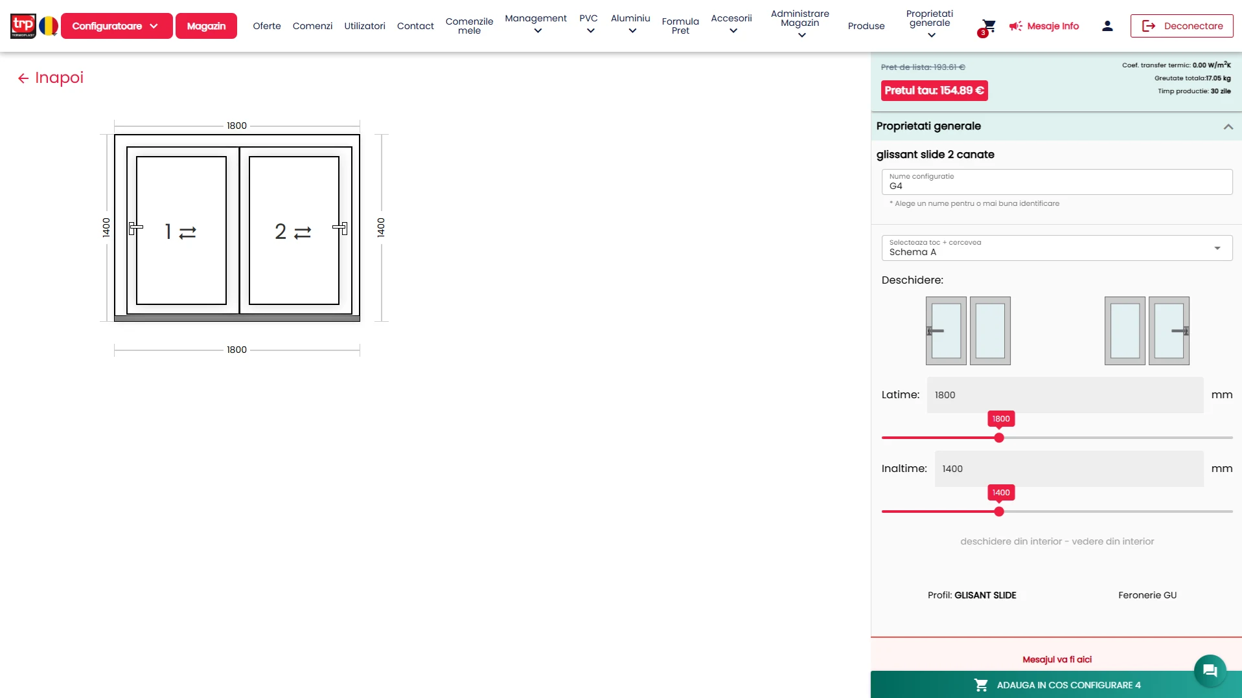Viewport: 1242px width, 698px height.
Task: Click the Deconectare logout button
Action: coord(1182,26)
